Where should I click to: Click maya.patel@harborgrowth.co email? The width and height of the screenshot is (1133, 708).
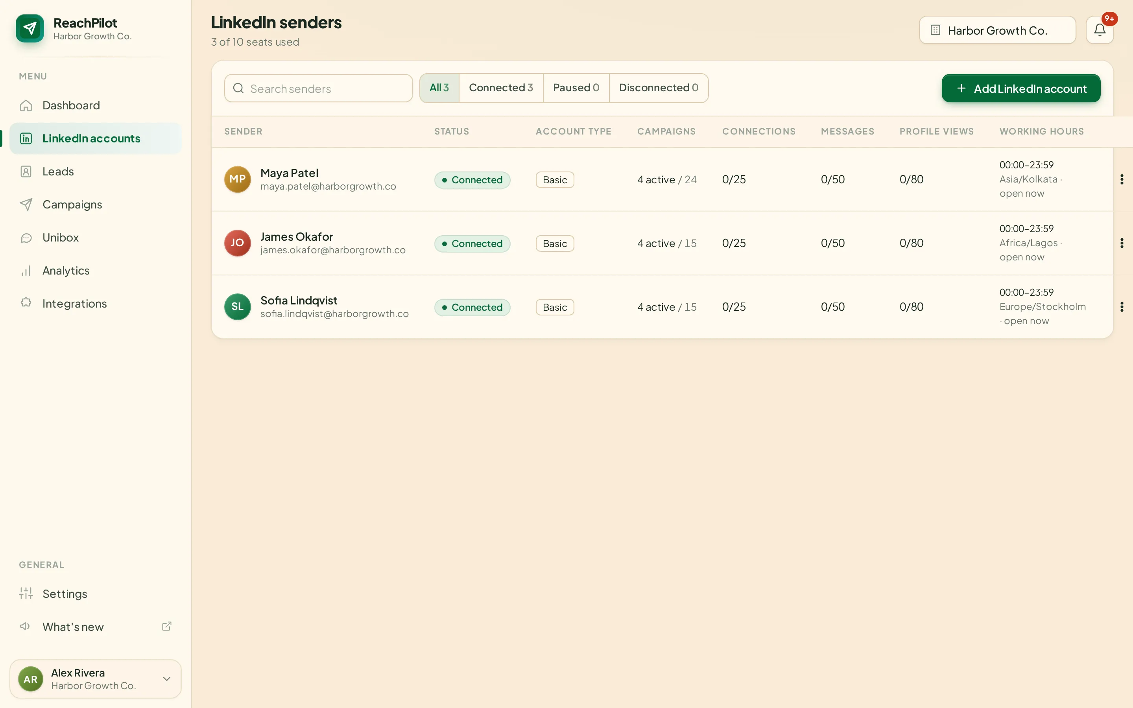(x=328, y=186)
